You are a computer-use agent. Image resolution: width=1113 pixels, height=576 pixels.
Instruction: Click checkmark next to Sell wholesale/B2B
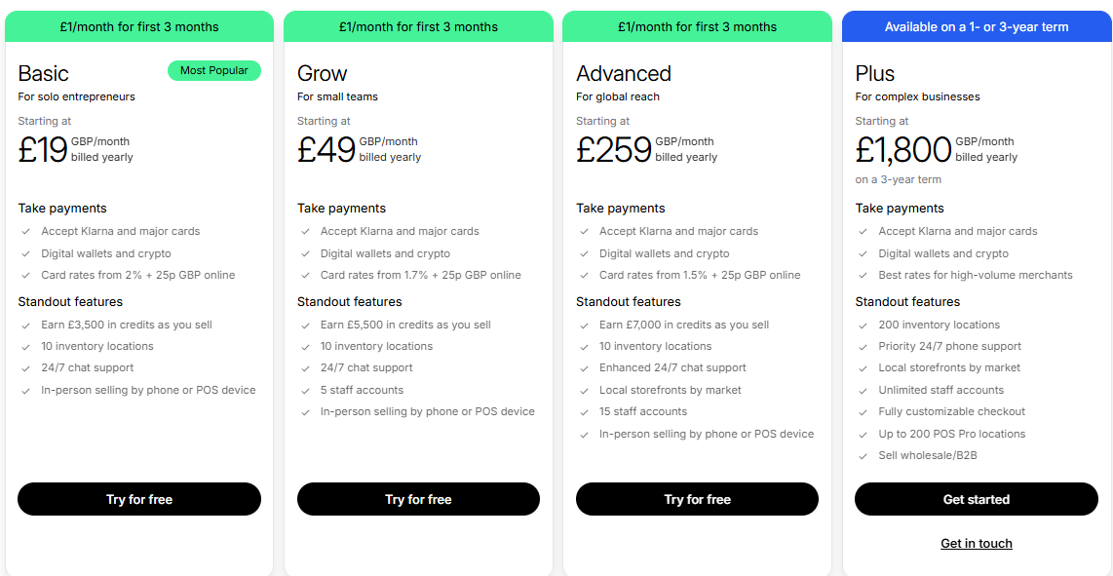(863, 456)
